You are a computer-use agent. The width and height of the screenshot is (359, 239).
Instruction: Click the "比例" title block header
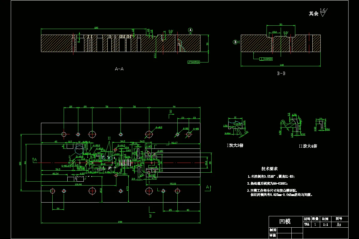pyautogui.click(x=325, y=219)
